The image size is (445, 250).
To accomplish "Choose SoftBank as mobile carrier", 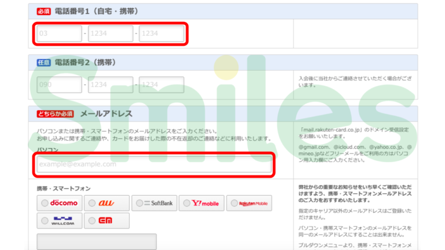I will [139, 203].
